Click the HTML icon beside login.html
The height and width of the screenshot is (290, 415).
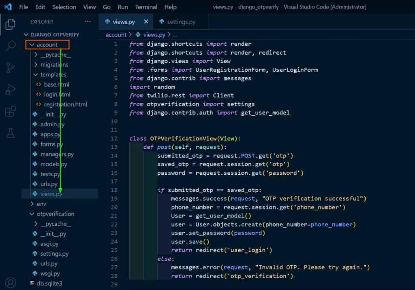pyautogui.click(x=39, y=94)
